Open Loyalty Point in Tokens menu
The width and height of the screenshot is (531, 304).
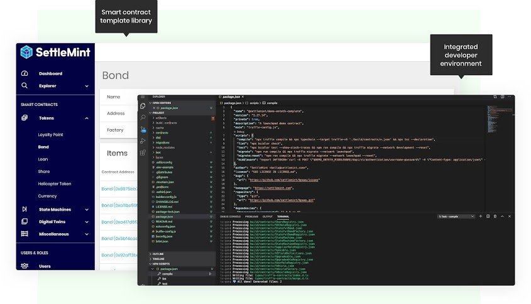(50, 134)
